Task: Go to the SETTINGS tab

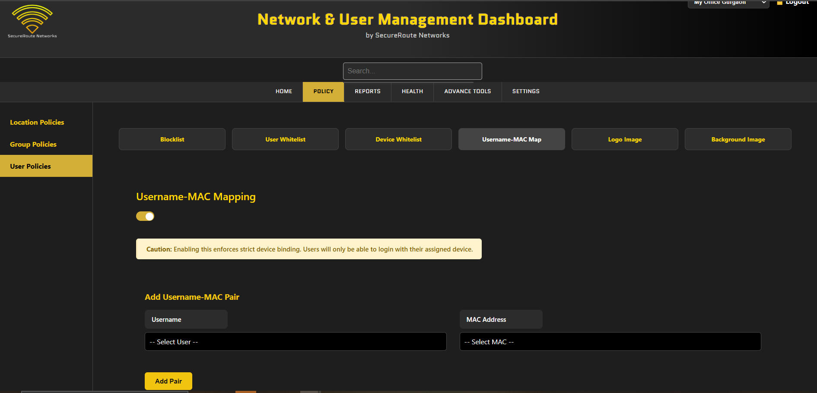Action: (525, 91)
